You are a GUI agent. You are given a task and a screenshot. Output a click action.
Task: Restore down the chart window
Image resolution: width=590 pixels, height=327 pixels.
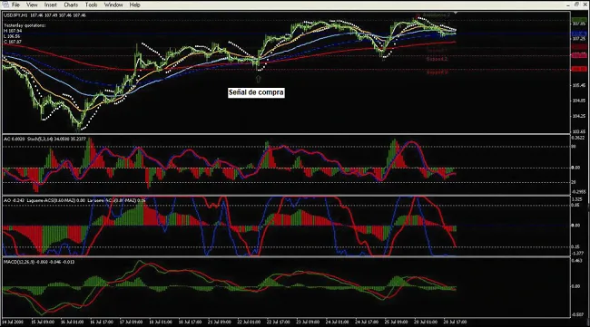click(576, 5)
